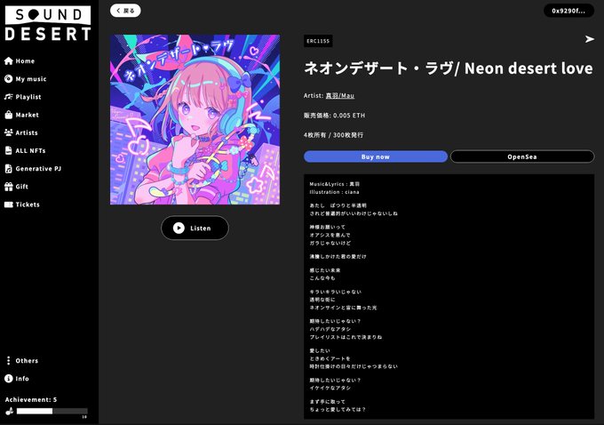Click the Tickets icon
Screen dimensions: 604x425
[x=9, y=204]
